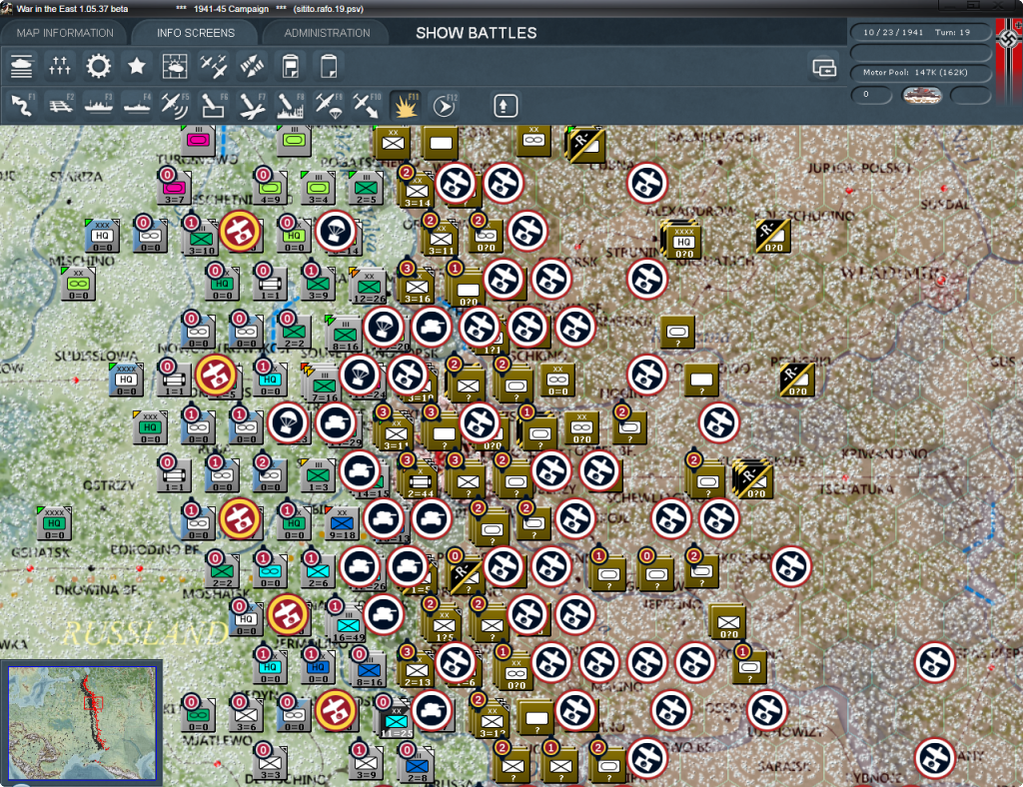Select the Soviet XXXX HQ counter near Alexandrow
This screenshot has width=1023, height=787.
683,241
